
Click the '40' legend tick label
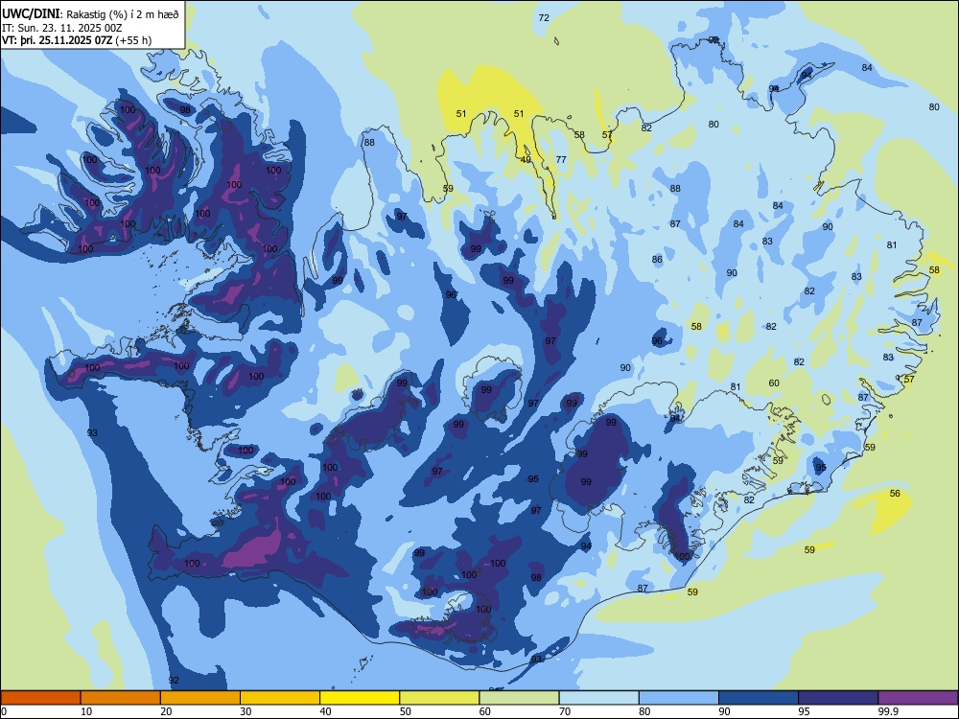click(326, 711)
